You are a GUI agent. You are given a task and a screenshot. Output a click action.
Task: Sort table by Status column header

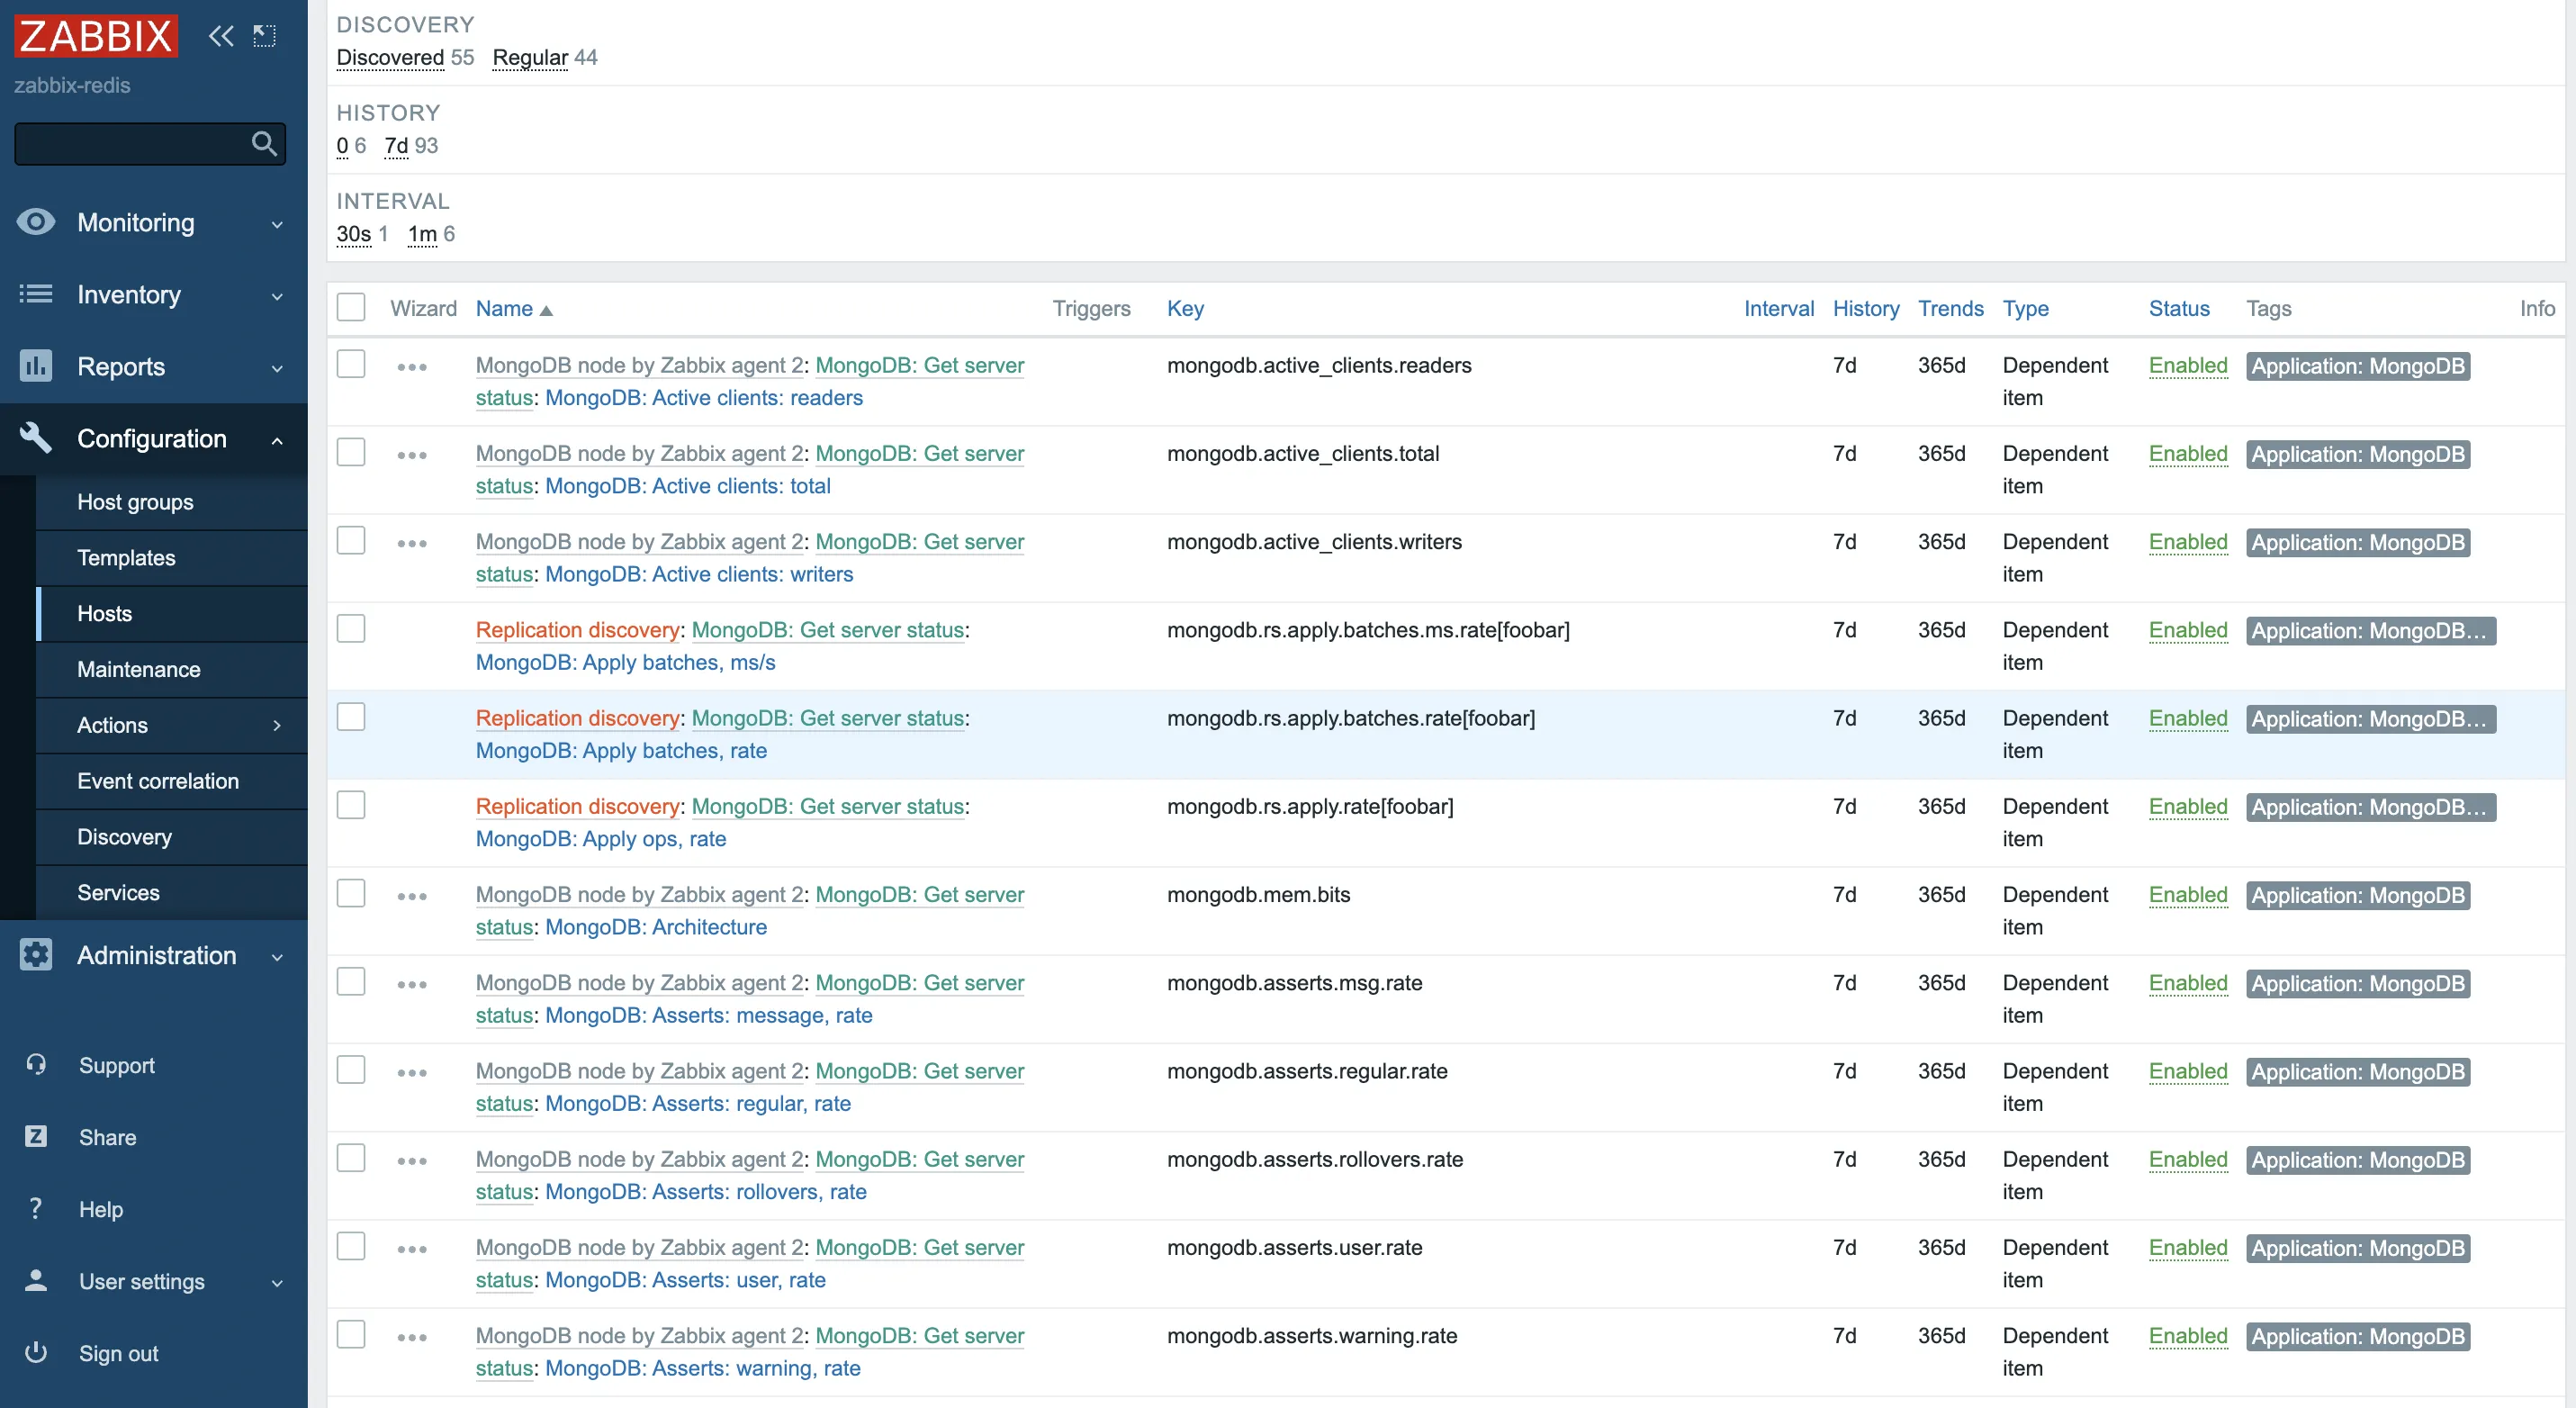pos(2179,308)
